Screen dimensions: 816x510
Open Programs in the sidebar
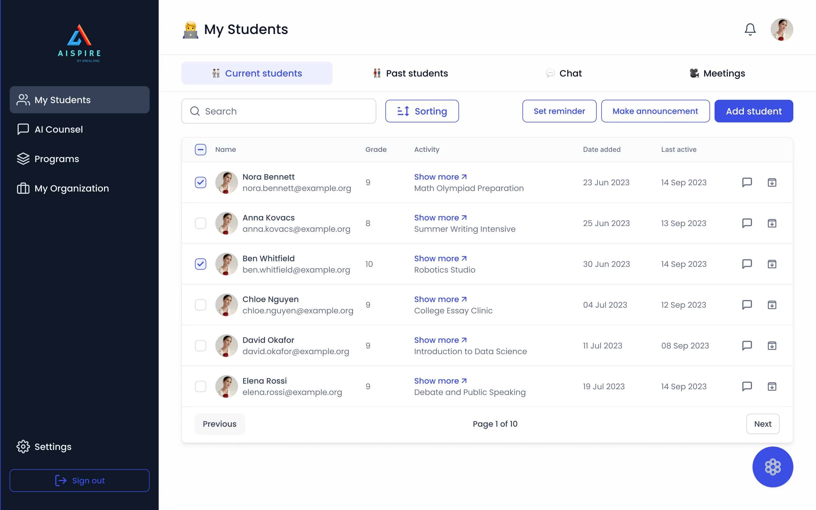[x=80, y=159]
